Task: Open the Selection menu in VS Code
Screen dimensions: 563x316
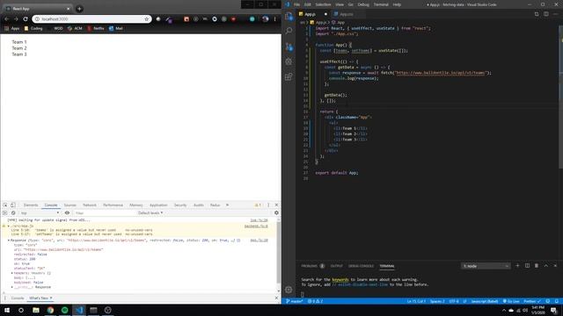Action: pos(323,4)
